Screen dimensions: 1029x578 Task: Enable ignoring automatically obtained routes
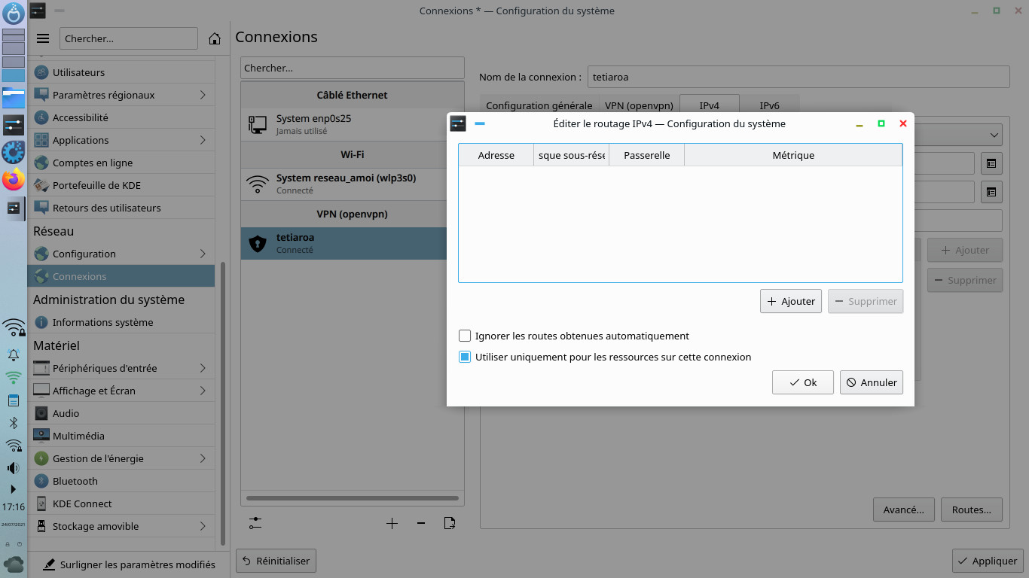point(466,336)
